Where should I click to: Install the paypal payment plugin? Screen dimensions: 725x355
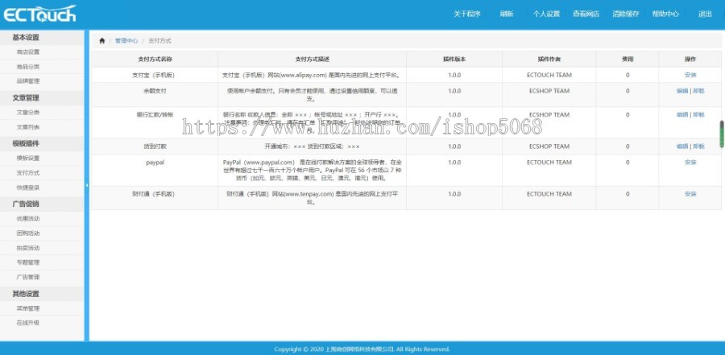pyautogui.click(x=690, y=163)
